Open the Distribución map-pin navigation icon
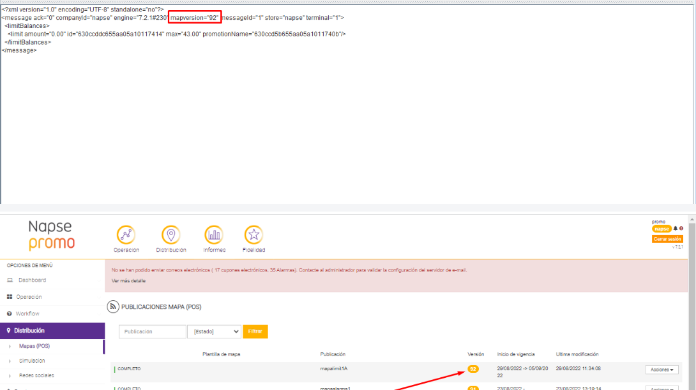The image size is (696, 390). [171, 235]
